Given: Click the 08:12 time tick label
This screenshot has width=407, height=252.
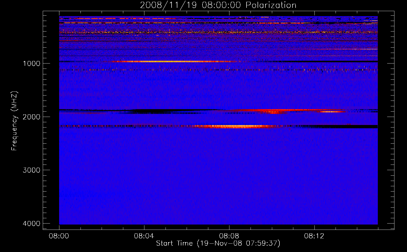Looking at the screenshot, I should click(314, 236).
